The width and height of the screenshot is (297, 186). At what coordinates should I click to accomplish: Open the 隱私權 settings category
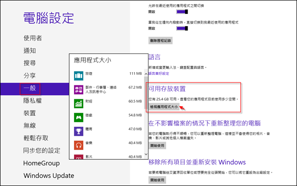click(32, 101)
